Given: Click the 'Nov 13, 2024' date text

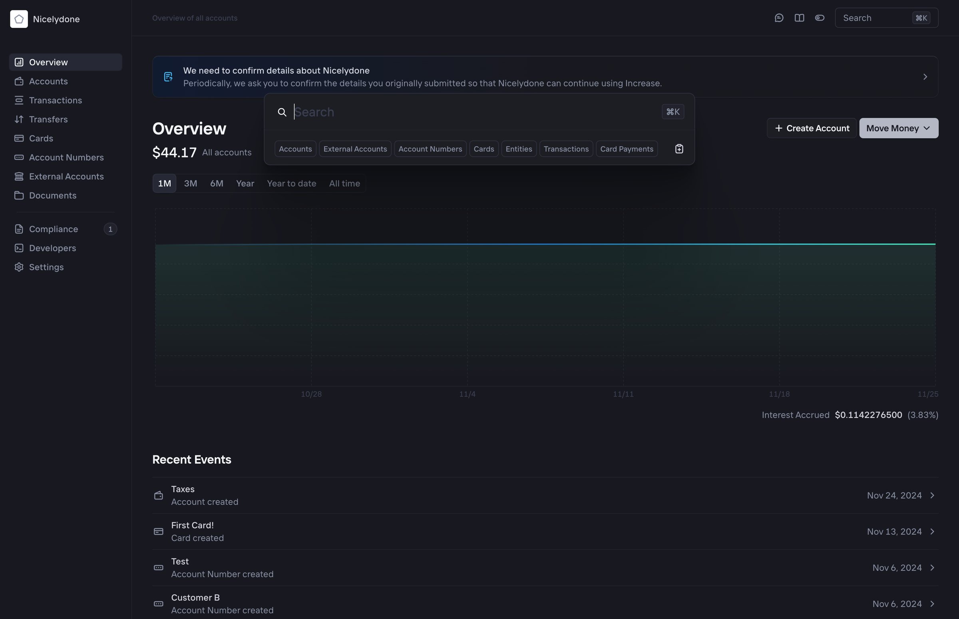Looking at the screenshot, I should coord(894,531).
